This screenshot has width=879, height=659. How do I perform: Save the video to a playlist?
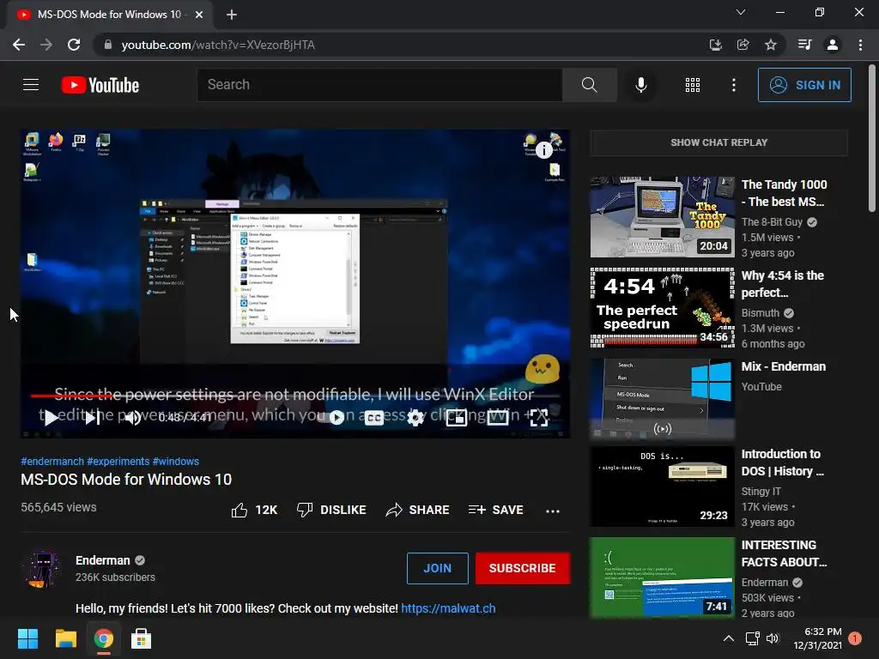(x=496, y=510)
